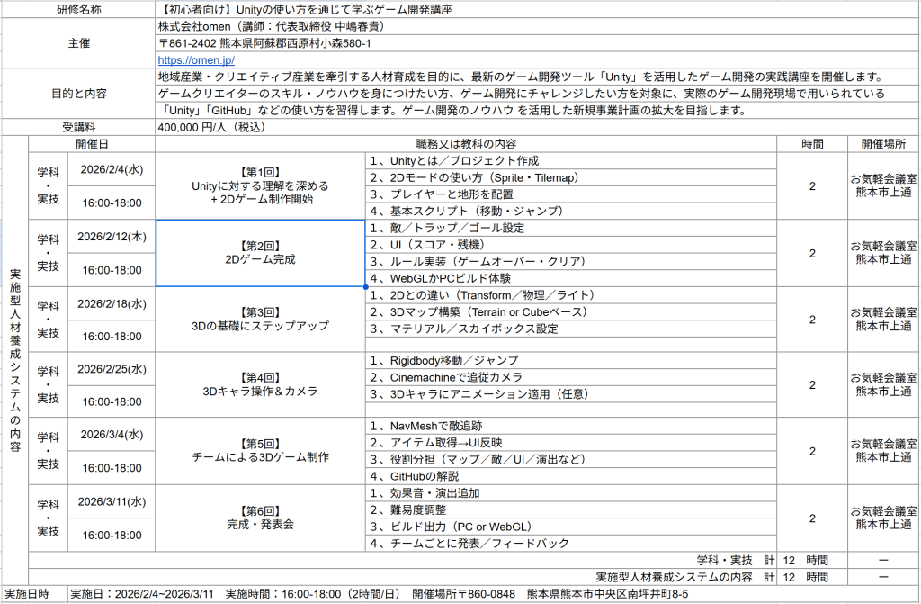Viewport: 921px width, 604px height.
Task: Select the 実施日時 label in bottom row
Action: pos(27,595)
